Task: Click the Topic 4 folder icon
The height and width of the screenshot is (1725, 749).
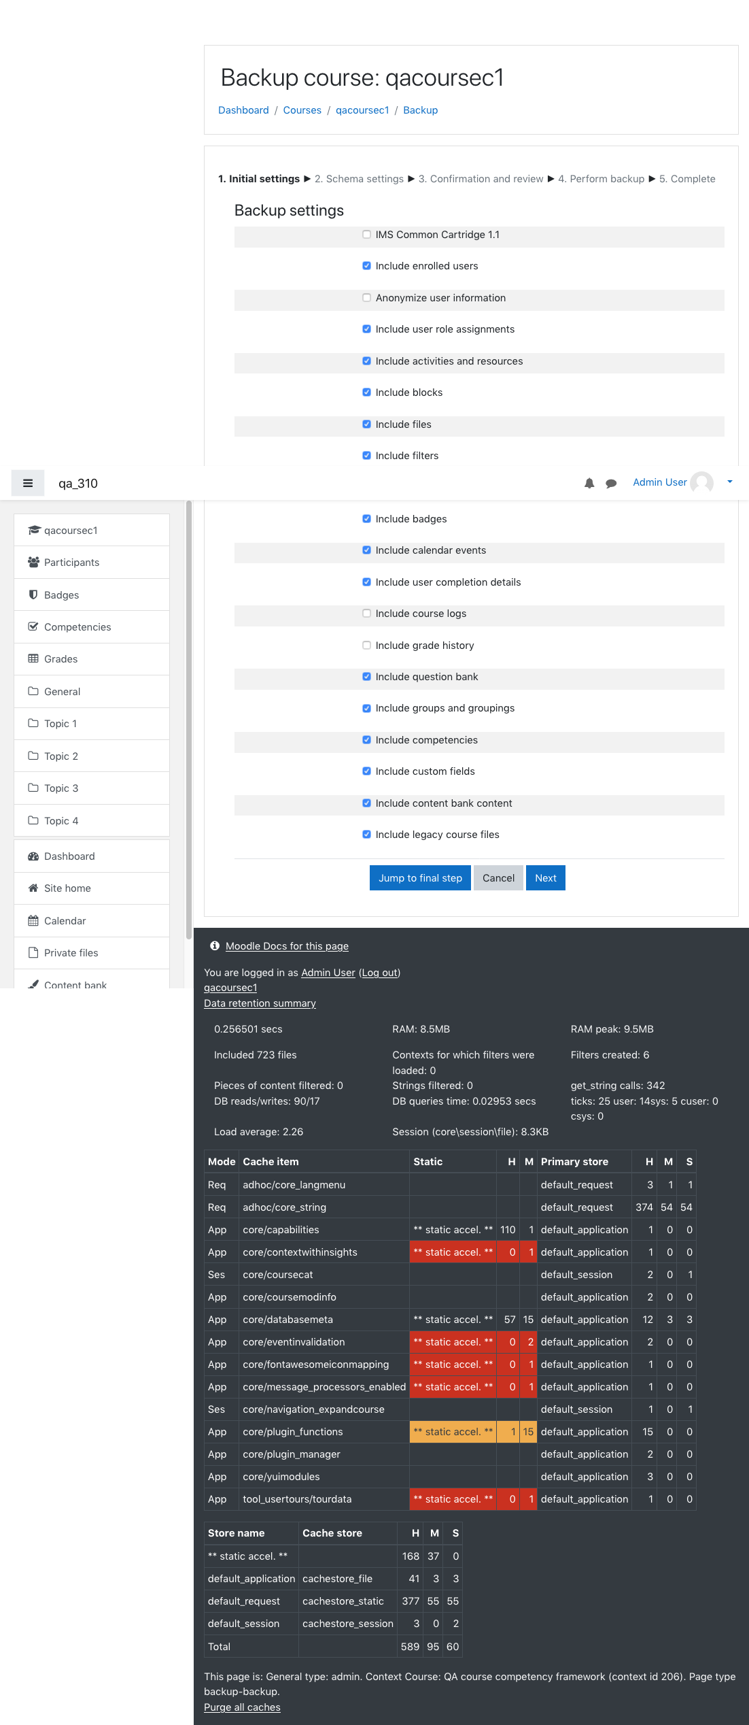Action: point(33,820)
